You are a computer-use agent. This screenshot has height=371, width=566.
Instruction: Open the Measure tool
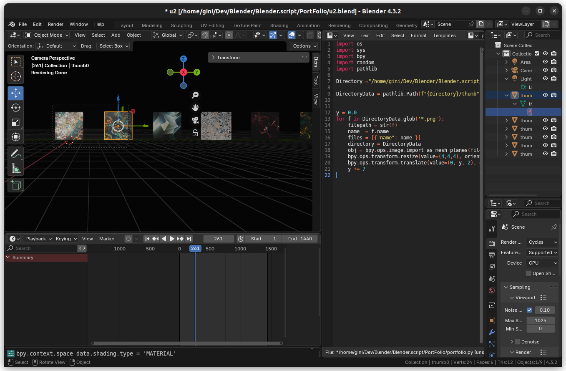click(15, 168)
